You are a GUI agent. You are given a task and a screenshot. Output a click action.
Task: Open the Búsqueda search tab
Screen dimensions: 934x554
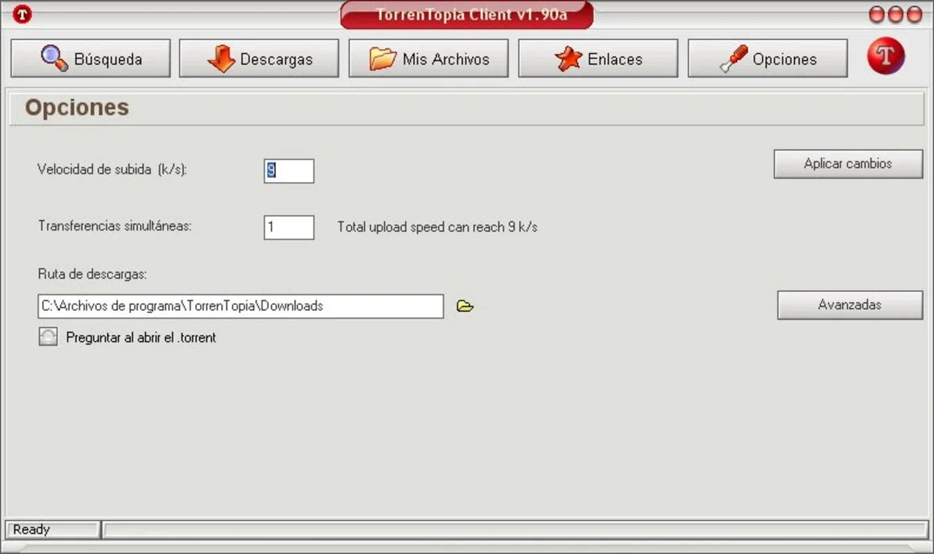tap(90, 58)
